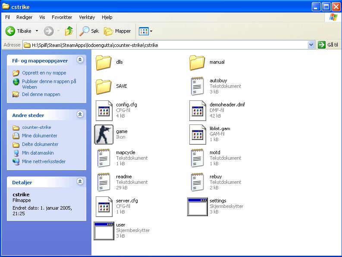Collapse the Detaljer panel
Viewport: 342px width, 257px height.
click(x=80, y=182)
